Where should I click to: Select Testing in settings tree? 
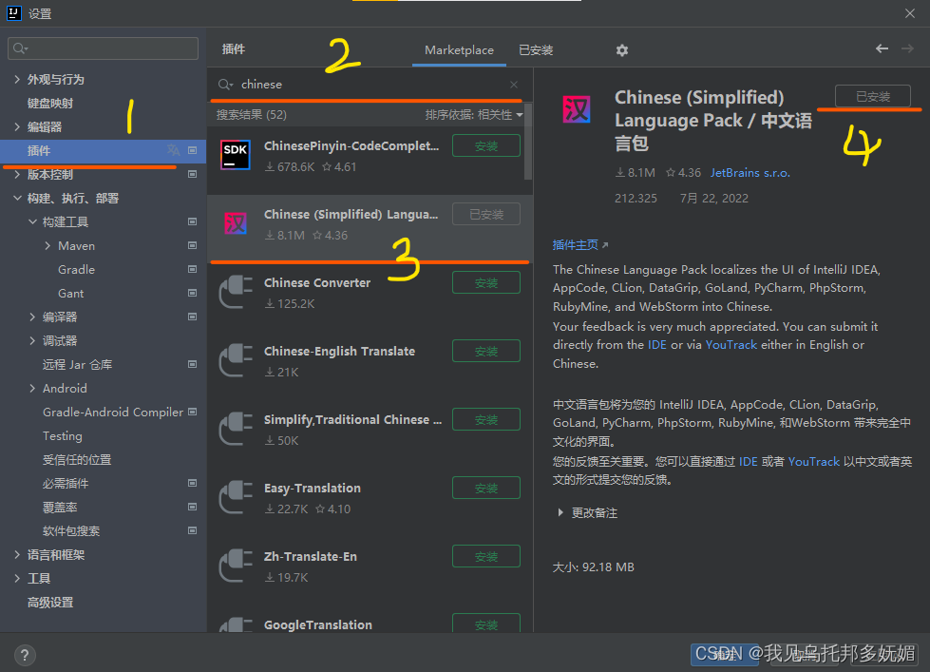coord(63,435)
